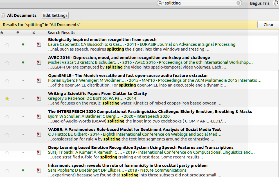This screenshot has height=177, width=279.
Task: Open PDF attachment of the OpenSMILE paper
Action: click(x=39, y=81)
